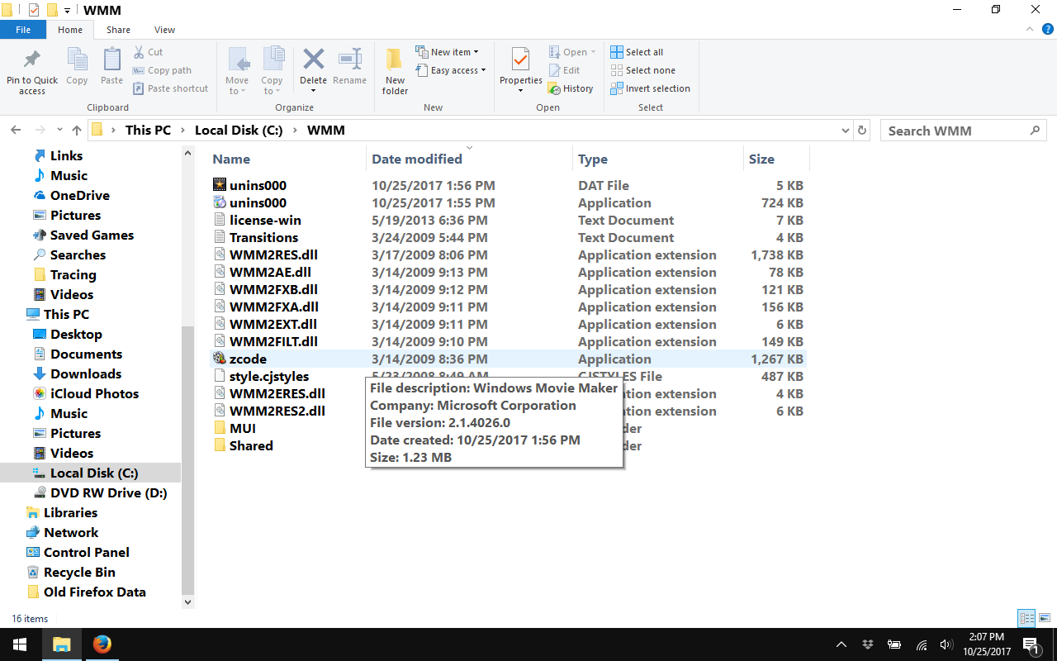
Task: Click the taskbar volume speaker icon
Action: tap(947, 644)
